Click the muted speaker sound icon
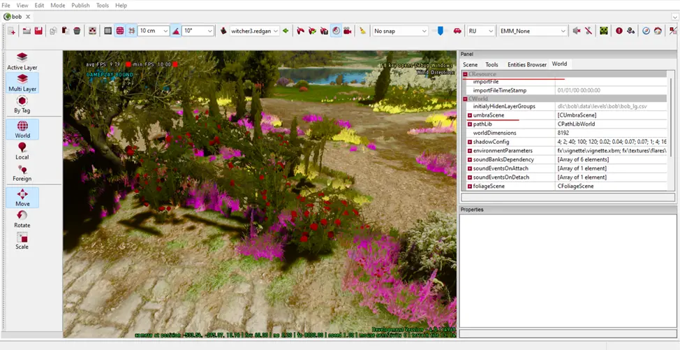The image size is (680, 350). point(576,31)
